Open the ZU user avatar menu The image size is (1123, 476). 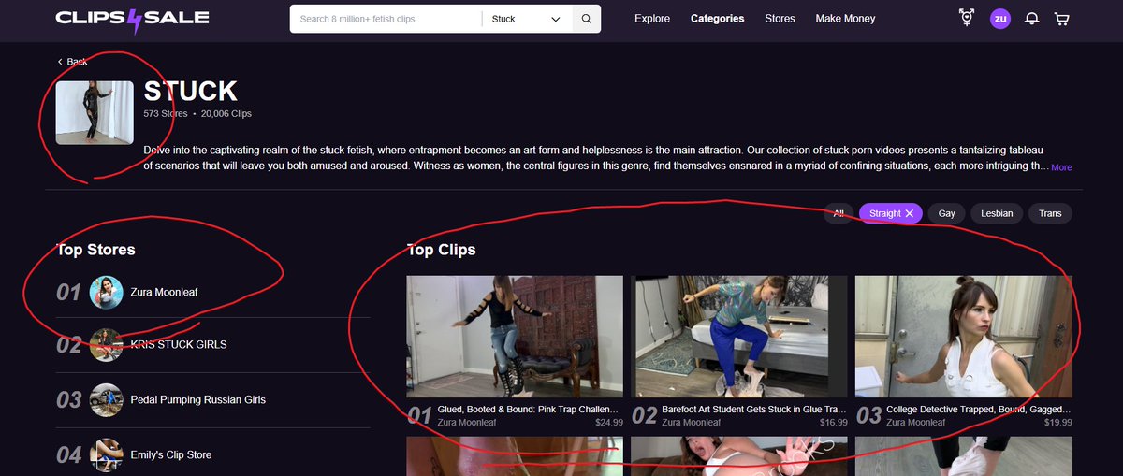[x=1000, y=19]
